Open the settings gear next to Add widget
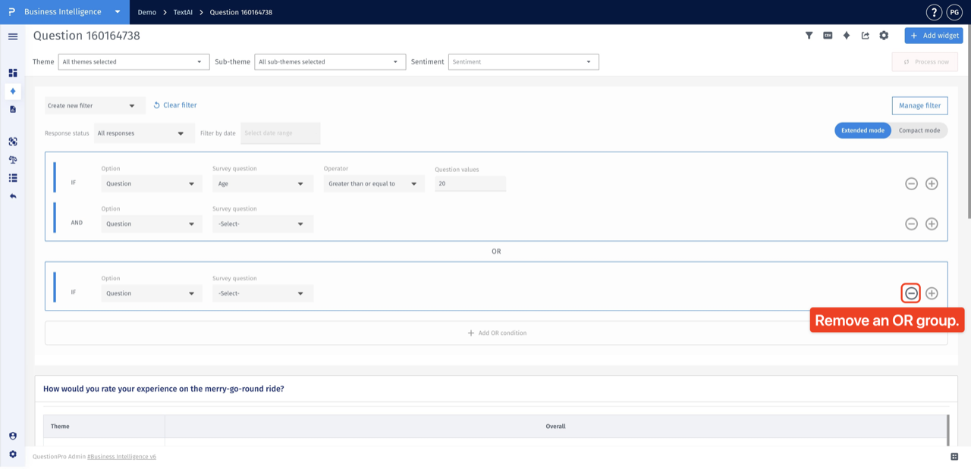 click(x=884, y=36)
